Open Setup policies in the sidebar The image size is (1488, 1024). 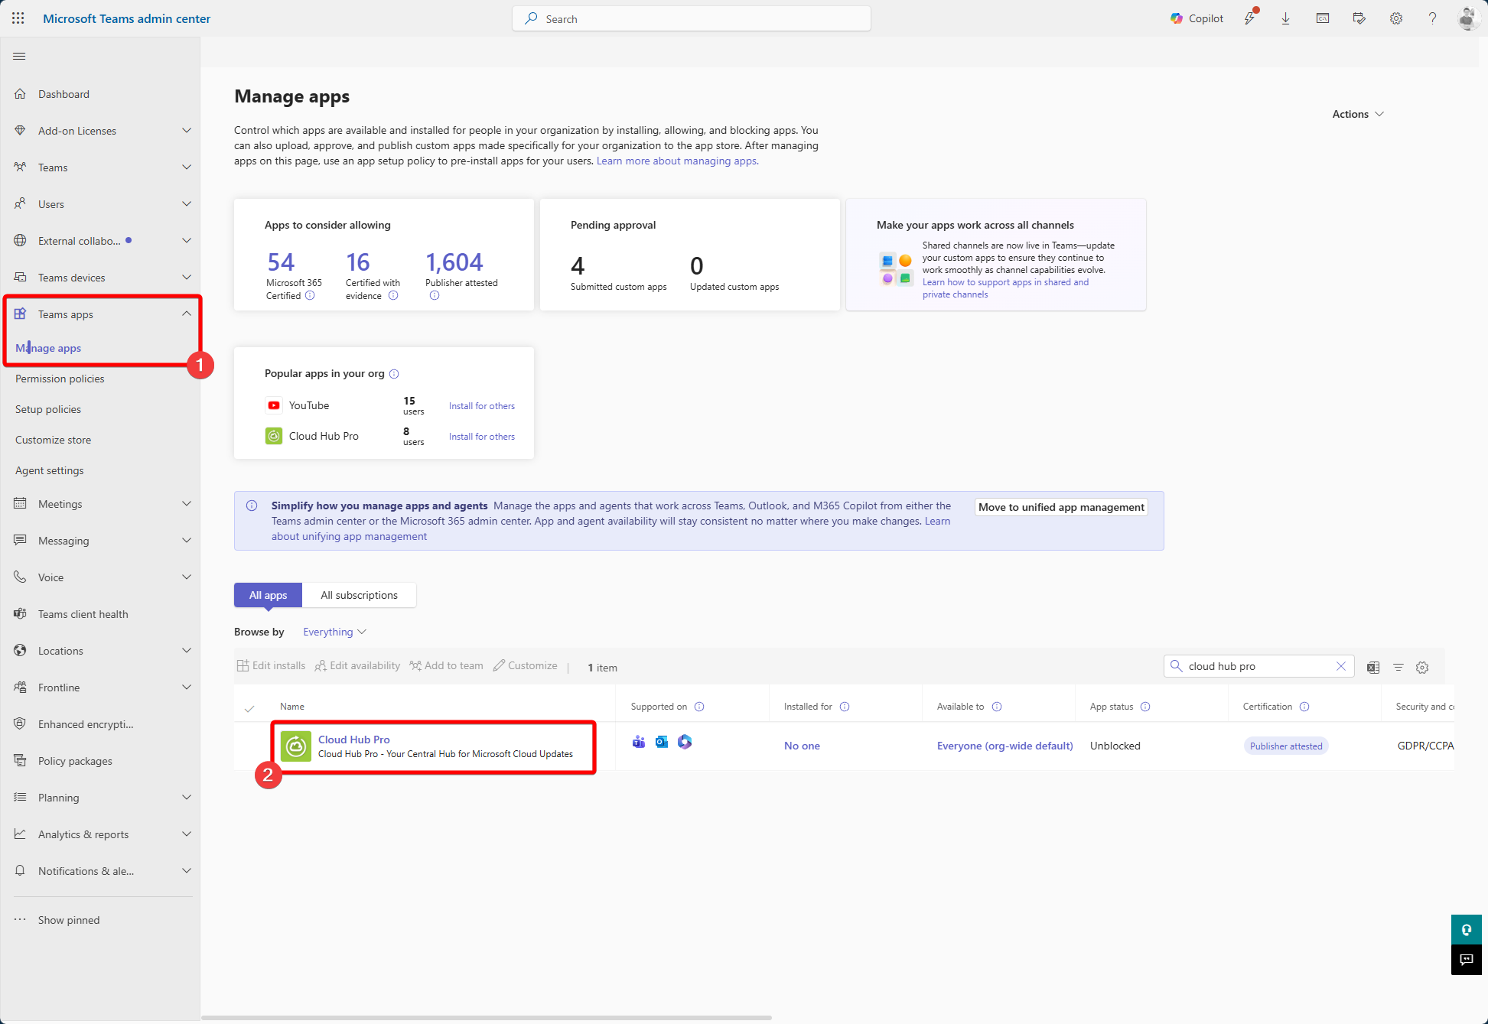tap(48, 409)
